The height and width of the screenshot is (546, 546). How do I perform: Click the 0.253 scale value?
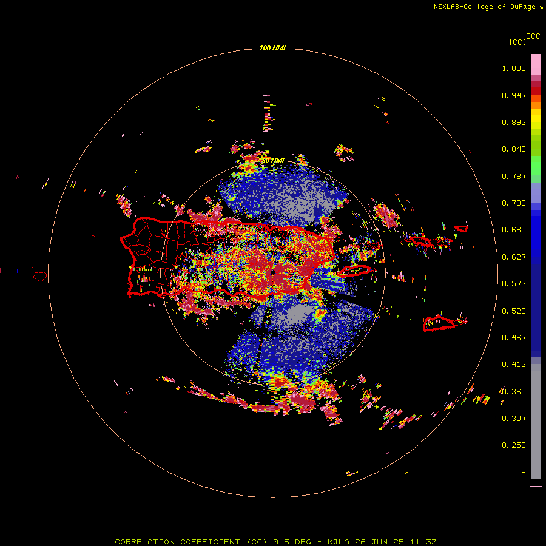click(514, 445)
